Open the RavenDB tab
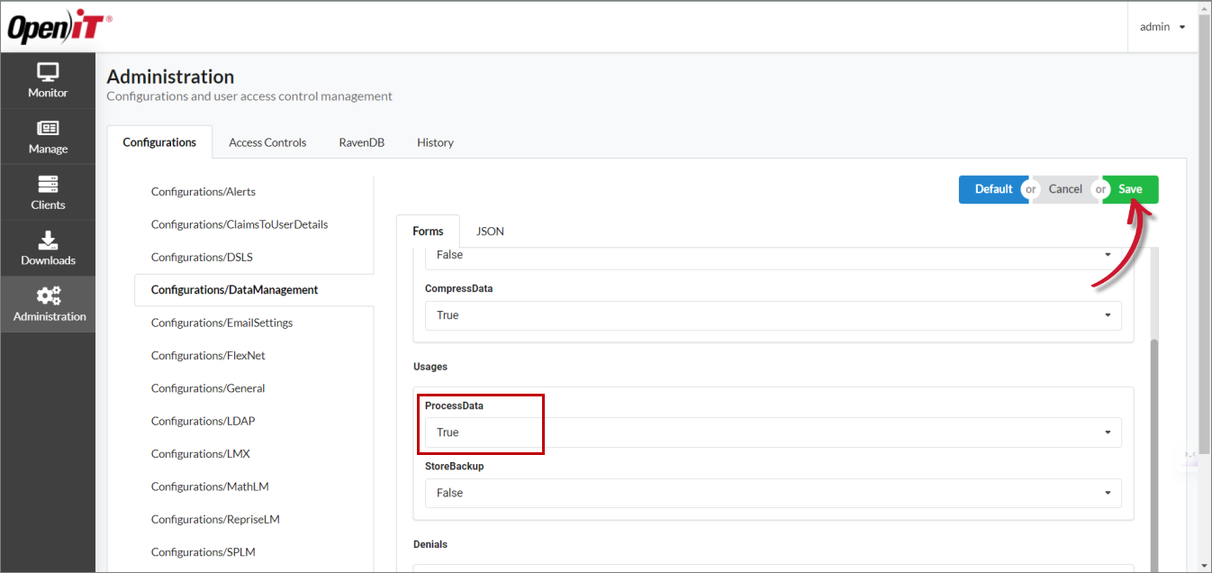Screen dimensions: 1212x573 coord(361,142)
